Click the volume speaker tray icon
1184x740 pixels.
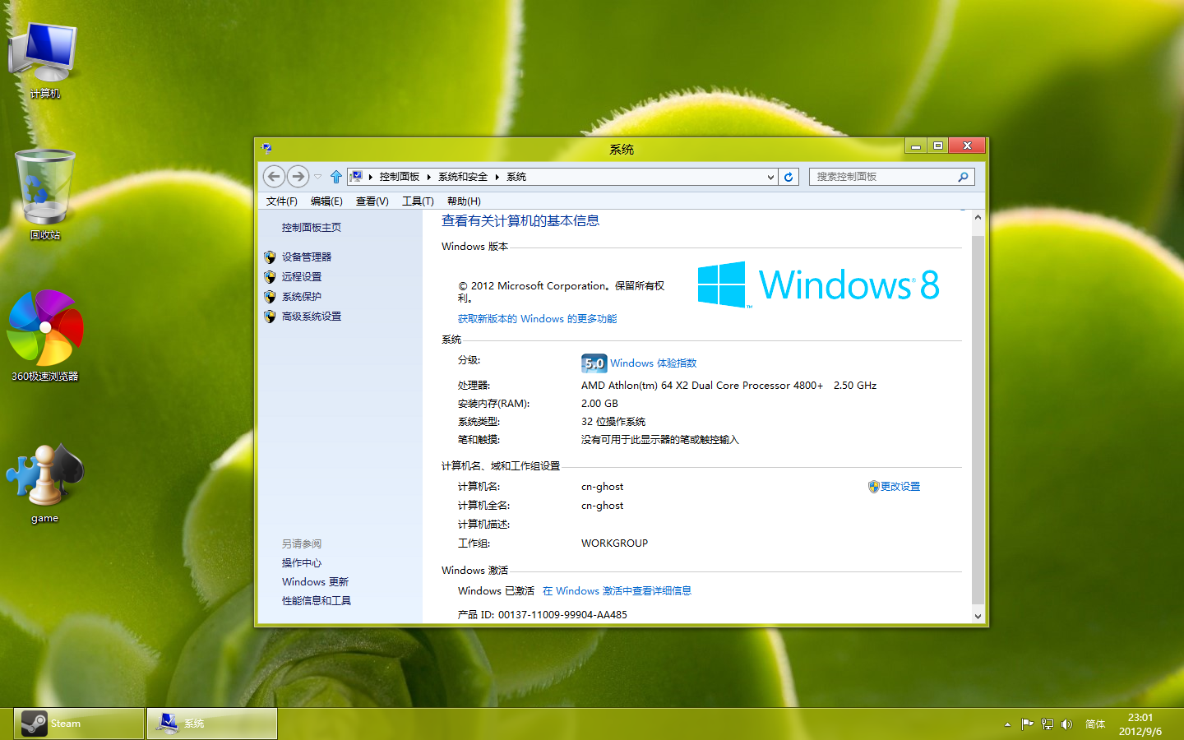click(x=1066, y=724)
